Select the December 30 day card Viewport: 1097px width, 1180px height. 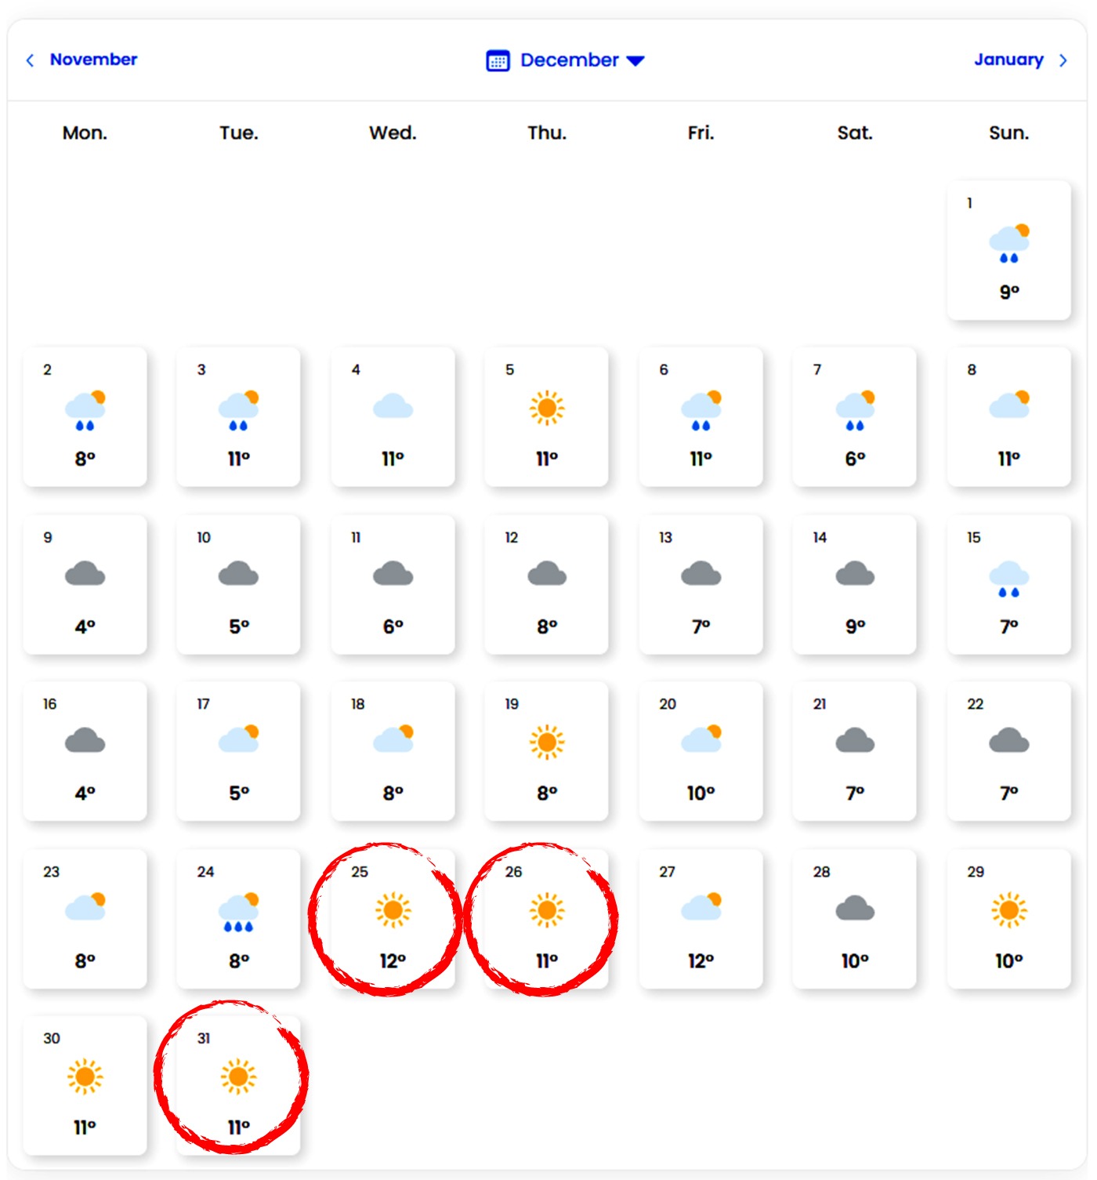pyautogui.click(x=85, y=1086)
